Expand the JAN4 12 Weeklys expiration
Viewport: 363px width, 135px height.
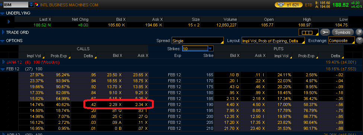tap(3, 62)
